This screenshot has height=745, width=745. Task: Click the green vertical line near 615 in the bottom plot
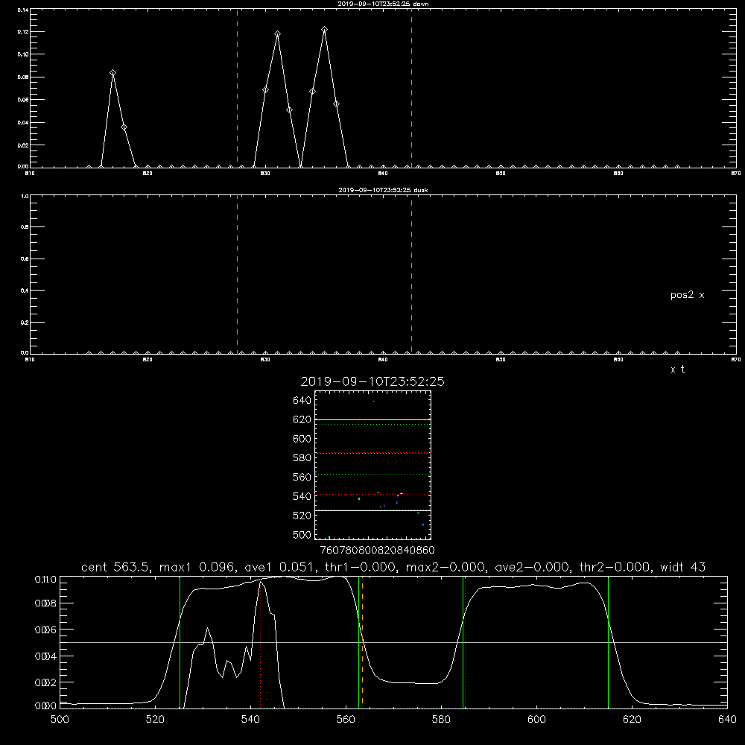608,641
